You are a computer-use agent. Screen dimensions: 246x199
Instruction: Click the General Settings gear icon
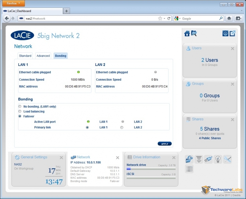[x=17, y=157]
